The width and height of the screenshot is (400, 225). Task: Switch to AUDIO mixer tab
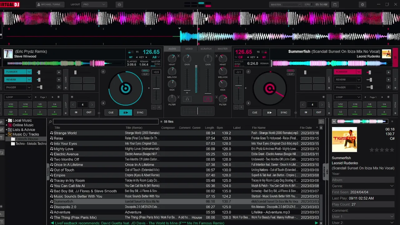[x=172, y=49]
